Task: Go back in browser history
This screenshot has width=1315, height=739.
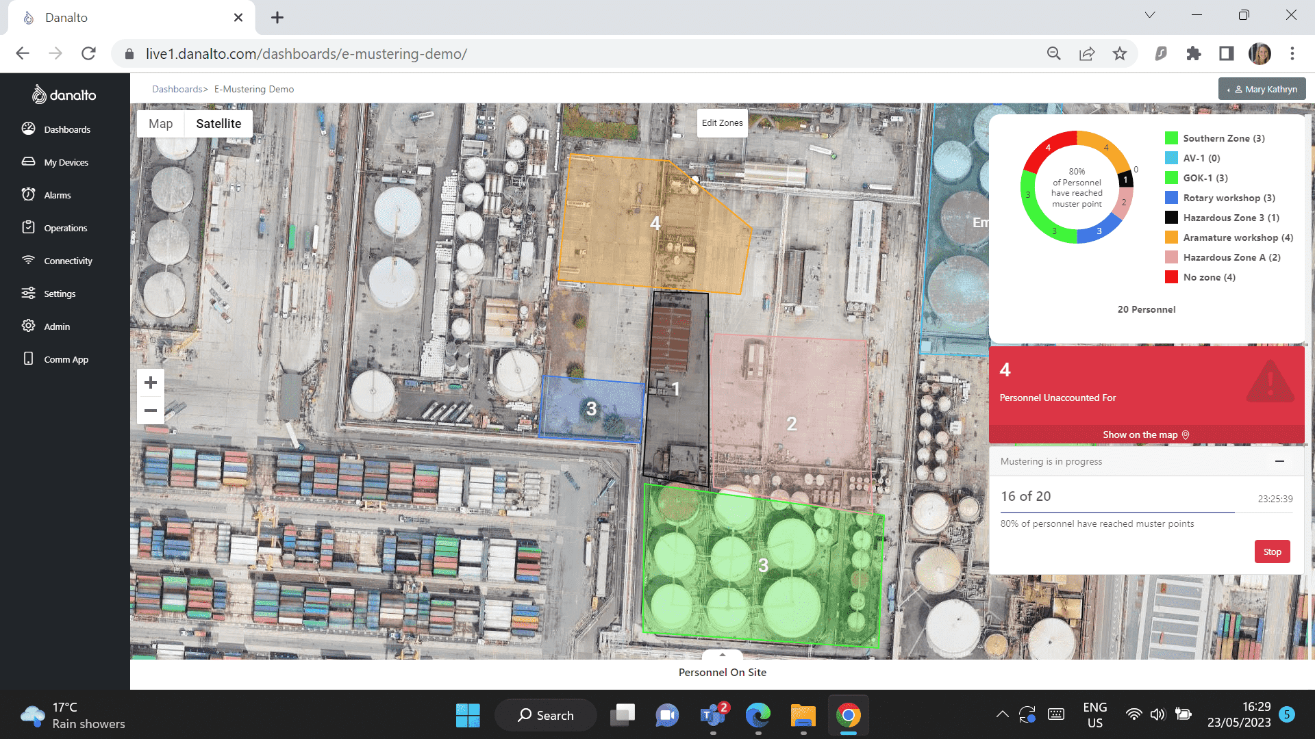Action: pyautogui.click(x=23, y=53)
